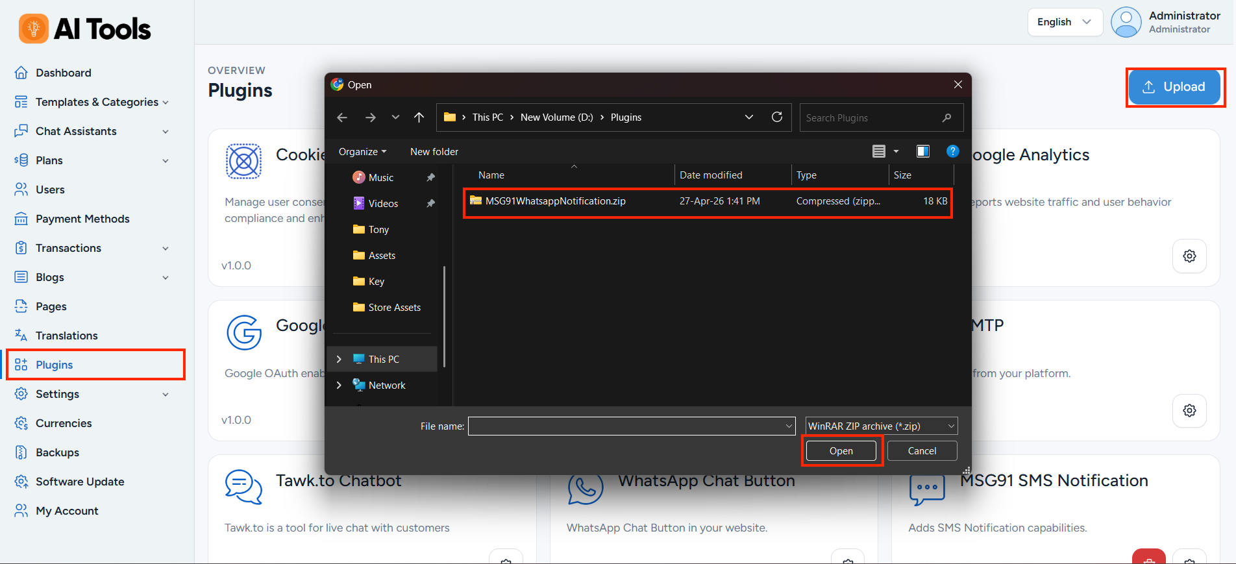Viewport: 1236px width, 564px height.
Task: Click Open to confirm file selection
Action: [x=841, y=451]
